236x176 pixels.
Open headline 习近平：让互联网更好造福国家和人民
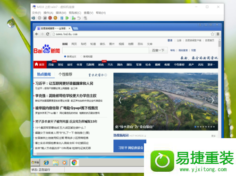click(64, 83)
